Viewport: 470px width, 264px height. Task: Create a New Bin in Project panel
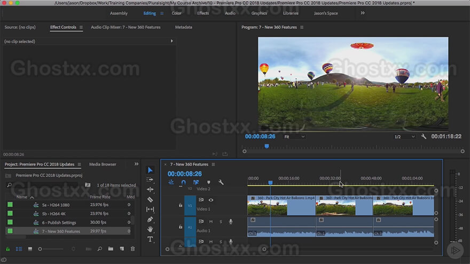tap(111, 249)
